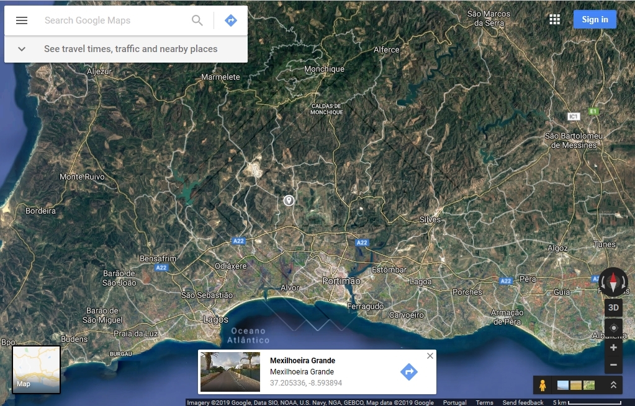Image resolution: width=635 pixels, height=406 pixels.
Task: Click the search magnifier icon
Action: coord(197,20)
